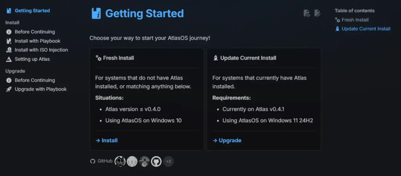Navigate to Setting up Atlas
The width and height of the screenshot is (401, 176).
tap(32, 59)
